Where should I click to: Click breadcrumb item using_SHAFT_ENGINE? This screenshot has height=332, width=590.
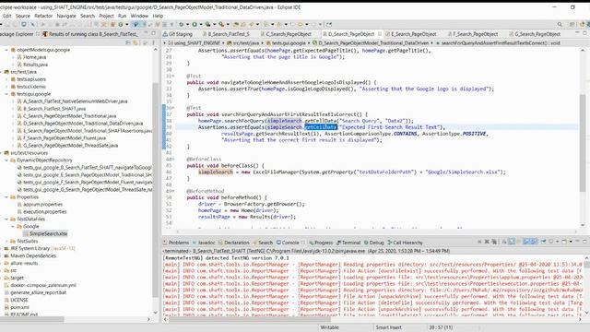tap(195, 43)
